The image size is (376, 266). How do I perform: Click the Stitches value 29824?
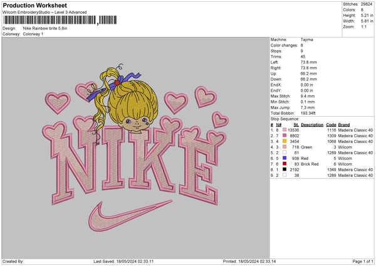point(367,4)
